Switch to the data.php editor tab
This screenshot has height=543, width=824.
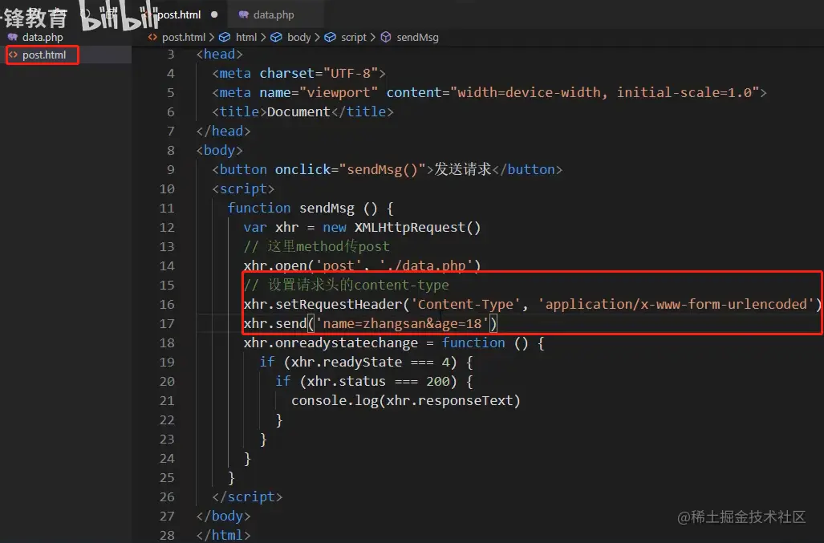(x=274, y=14)
